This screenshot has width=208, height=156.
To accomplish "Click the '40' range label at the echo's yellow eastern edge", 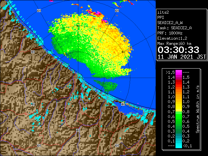I will pyautogui.click(x=123, y=52).
